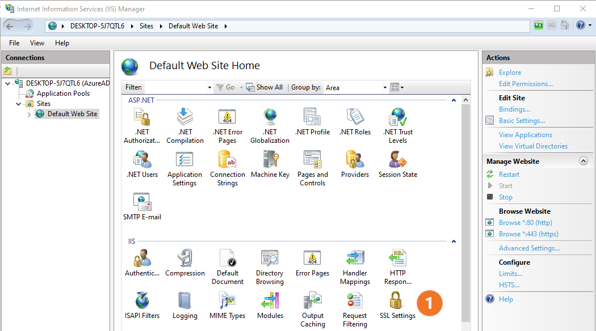Collapse the ASP.NET section group
Image resolution: width=596 pixels, height=331 pixels.
pyautogui.click(x=453, y=100)
